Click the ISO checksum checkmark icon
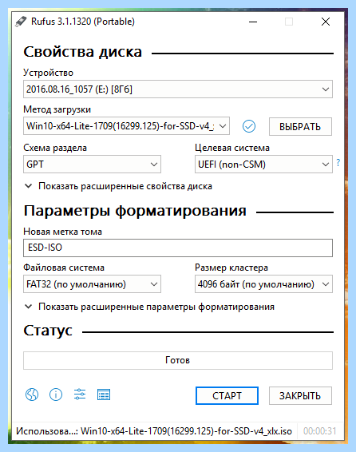This screenshot has width=356, height=452. [x=249, y=126]
